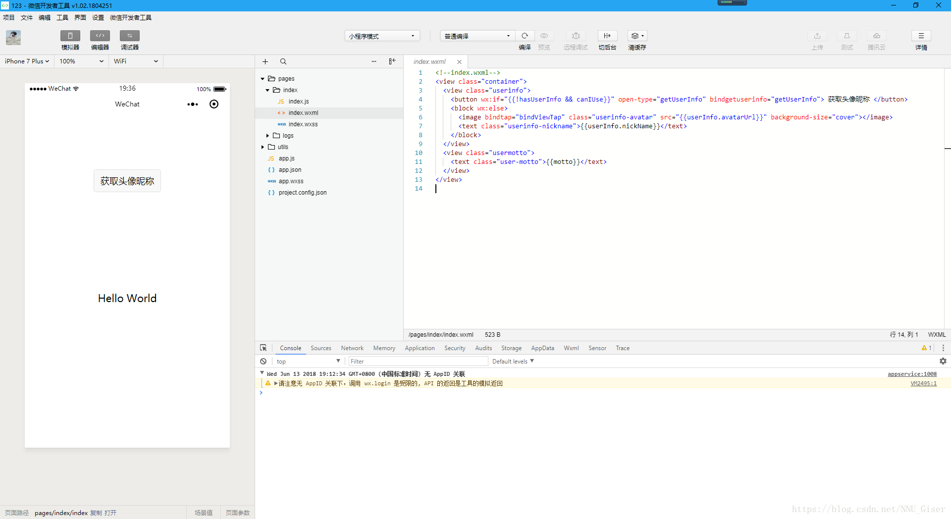Viewport: 951px width, 519px height.
Task: Click the console Filter input field
Action: pos(418,362)
